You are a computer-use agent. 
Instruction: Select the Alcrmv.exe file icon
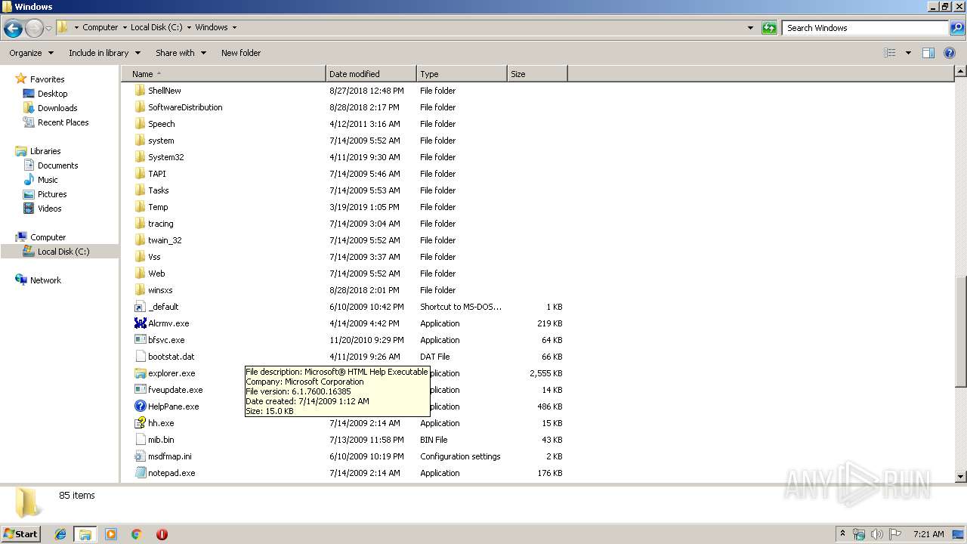coord(140,323)
